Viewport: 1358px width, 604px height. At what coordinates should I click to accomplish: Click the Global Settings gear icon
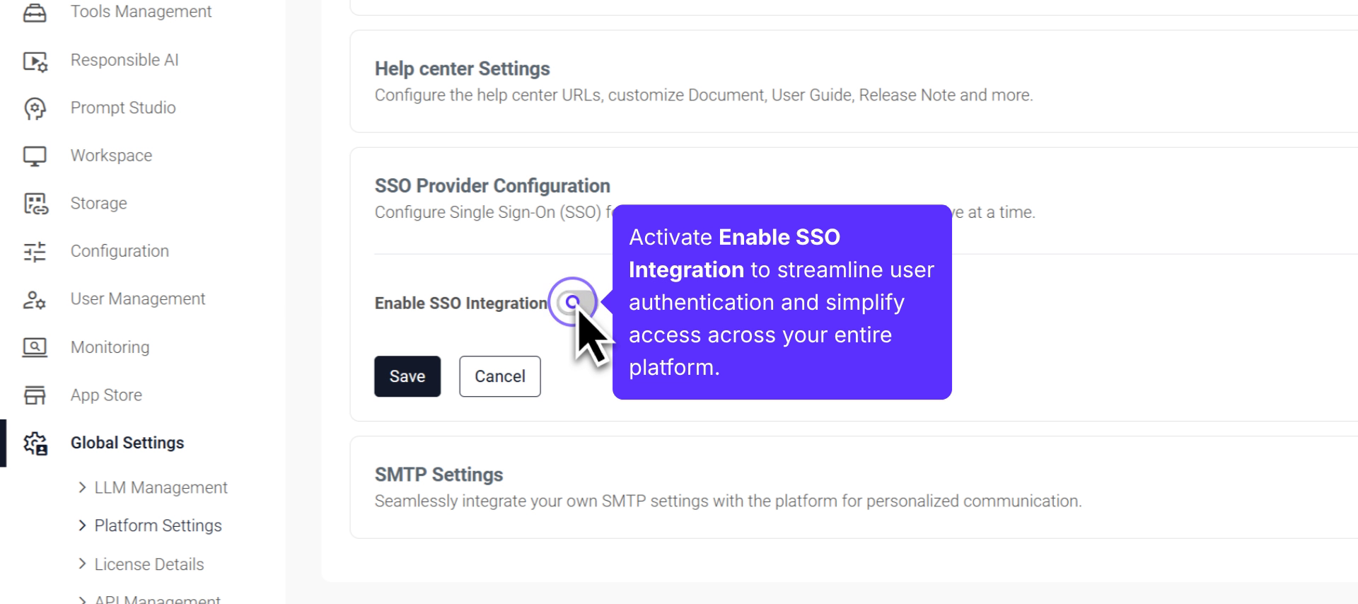35,443
